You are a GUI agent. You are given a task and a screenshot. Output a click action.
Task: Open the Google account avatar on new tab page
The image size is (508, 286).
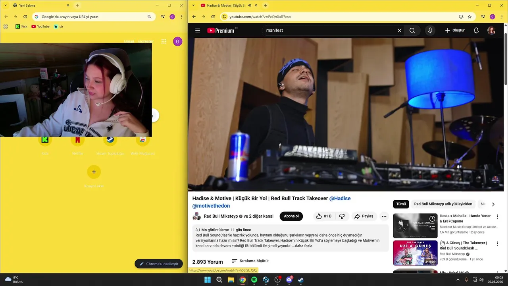(x=177, y=41)
